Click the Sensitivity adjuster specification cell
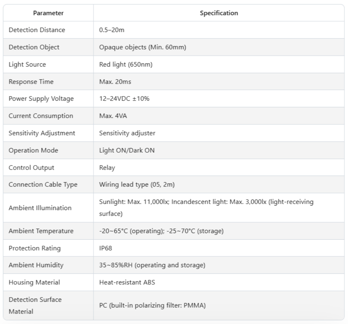 [x=127, y=133]
